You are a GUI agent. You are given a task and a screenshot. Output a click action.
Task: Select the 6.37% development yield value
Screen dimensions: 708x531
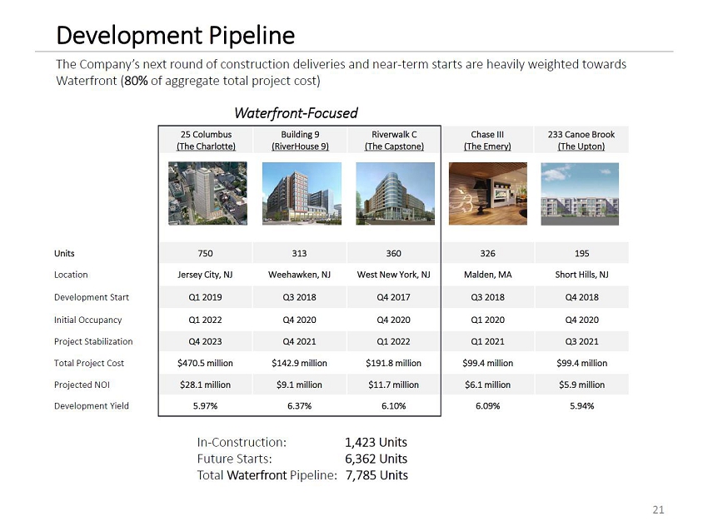(299, 406)
